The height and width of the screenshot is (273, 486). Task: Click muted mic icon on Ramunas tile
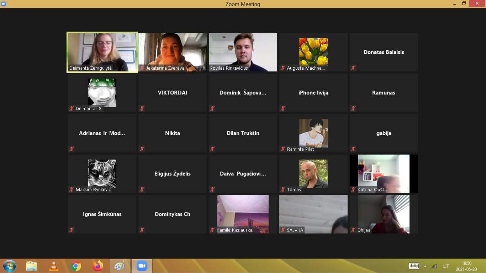[353, 108]
